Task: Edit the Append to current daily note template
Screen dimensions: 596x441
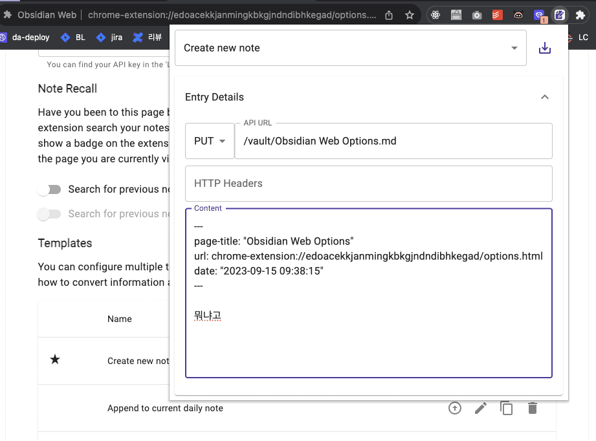Action: pyautogui.click(x=481, y=408)
